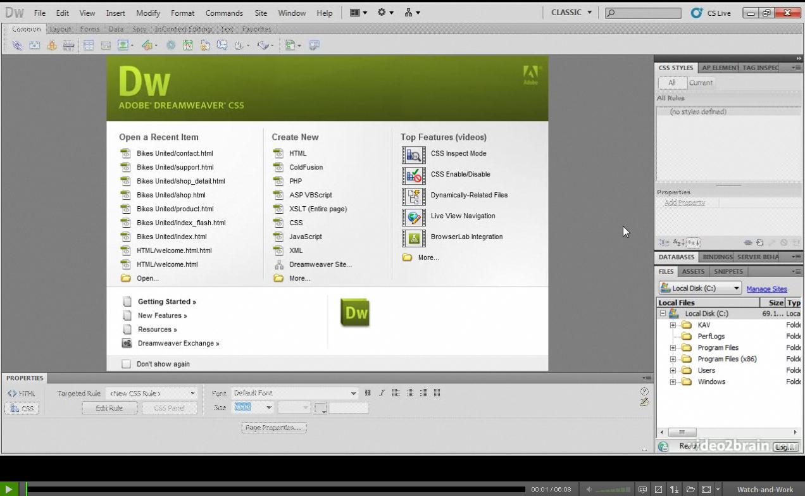Open Dreamweaver Exchange from the welcome screen
The image size is (805, 496).
tap(178, 343)
